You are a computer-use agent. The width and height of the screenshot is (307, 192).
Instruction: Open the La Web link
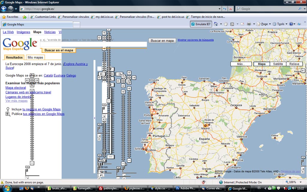click(x=8, y=32)
